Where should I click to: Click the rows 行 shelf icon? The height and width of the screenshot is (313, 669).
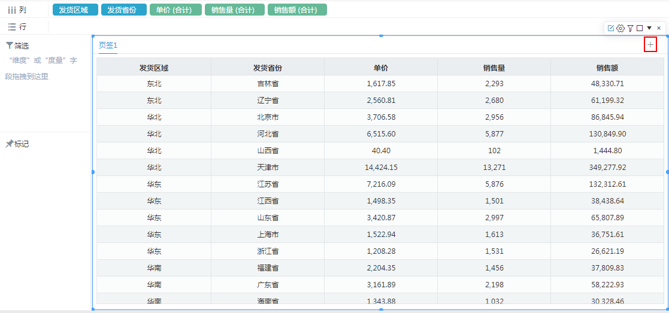point(12,27)
